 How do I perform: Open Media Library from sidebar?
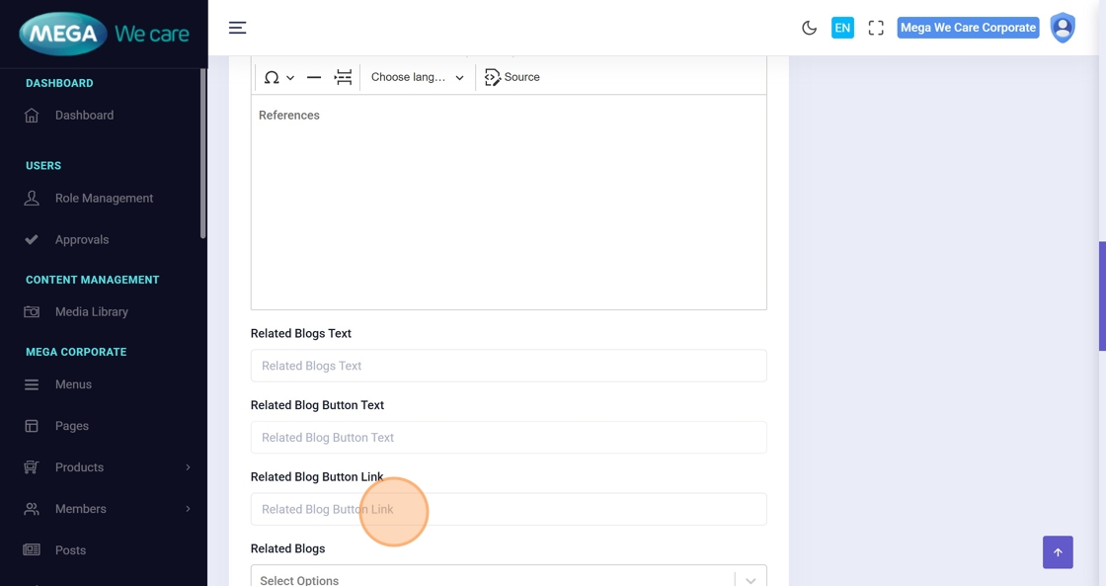[91, 312]
